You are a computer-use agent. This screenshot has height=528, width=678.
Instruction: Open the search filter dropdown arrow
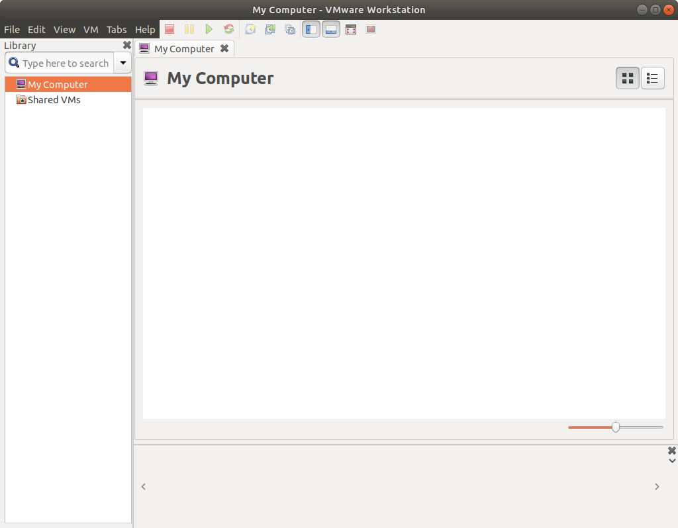(x=122, y=63)
